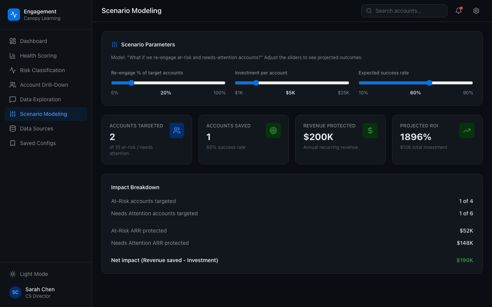This screenshot has height=307, width=492.
Task: Navigate to Dashboard in the sidebar
Action: click(x=33, y=41)
